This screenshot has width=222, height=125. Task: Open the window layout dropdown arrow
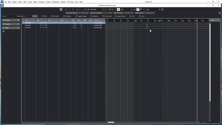click(144, 9)
